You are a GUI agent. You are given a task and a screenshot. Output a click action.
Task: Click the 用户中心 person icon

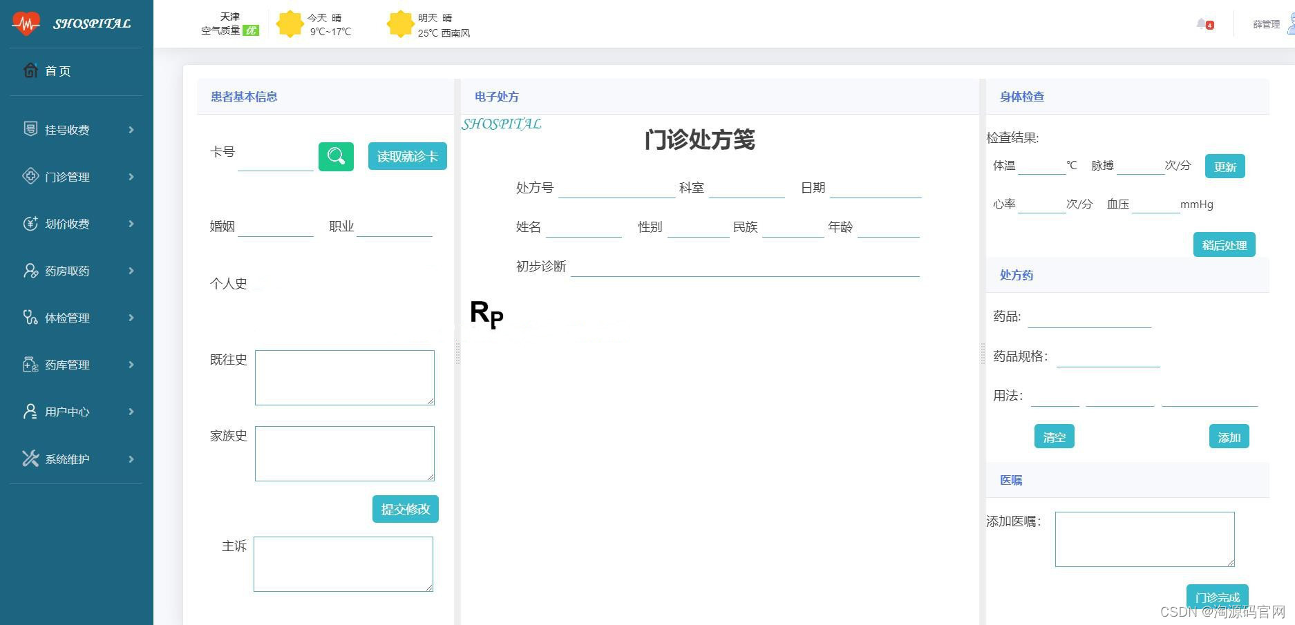tap(30, 411)
